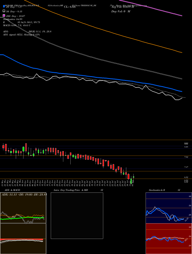Open the empty intraday trading price chart box
The height and width of the screenshot is (254, 192).
(77, 216)
